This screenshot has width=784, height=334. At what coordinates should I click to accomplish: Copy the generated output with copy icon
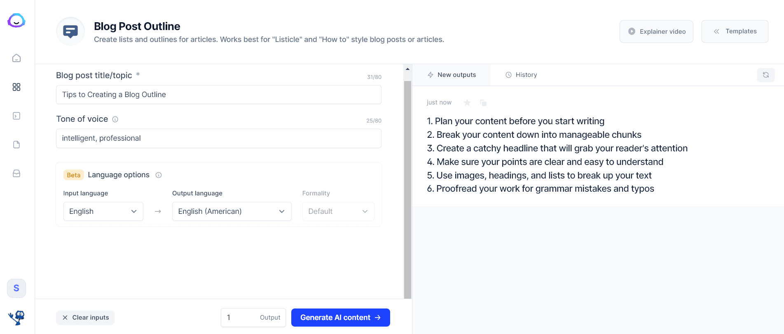(x=483, y=102)
